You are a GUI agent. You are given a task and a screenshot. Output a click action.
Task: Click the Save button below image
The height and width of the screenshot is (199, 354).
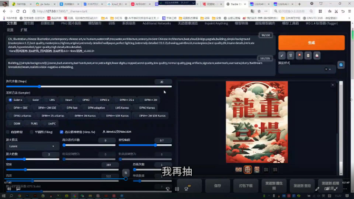(218, 186)
